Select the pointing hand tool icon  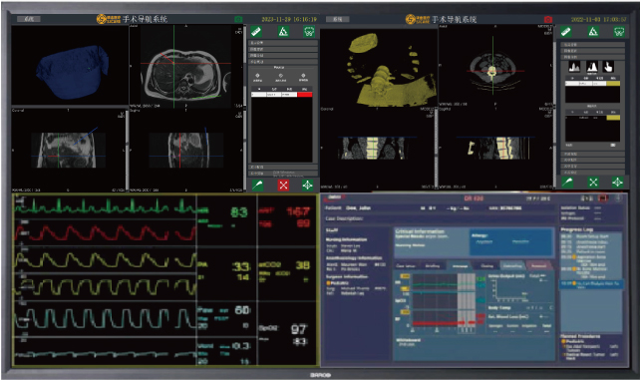(x=608, y=67)
